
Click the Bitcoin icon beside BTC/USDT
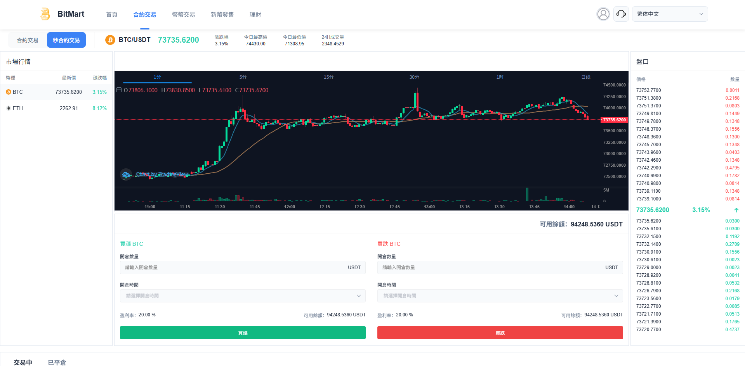click(110, 40)
